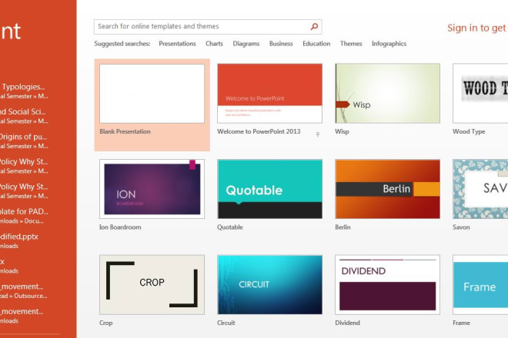The width and height of the screenshot is (508, 338).
Task: Click the 'Ion Boardroom' caption text
Action: pos(120,227)
